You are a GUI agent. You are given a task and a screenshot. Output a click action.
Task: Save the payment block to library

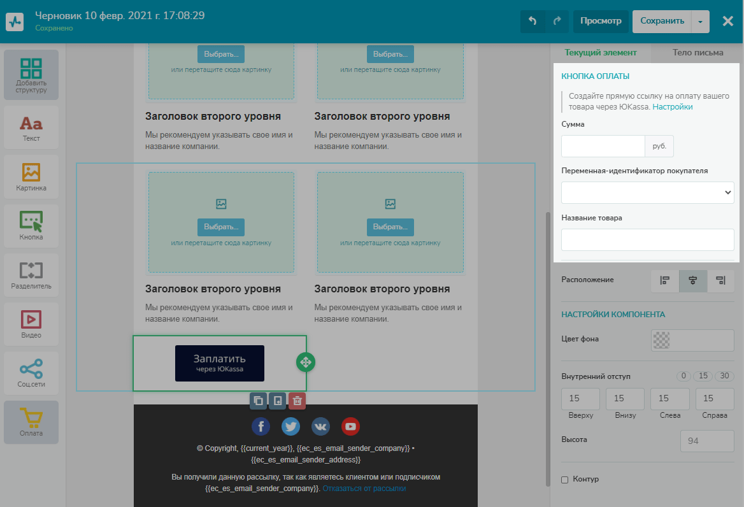tap(278, 401)
